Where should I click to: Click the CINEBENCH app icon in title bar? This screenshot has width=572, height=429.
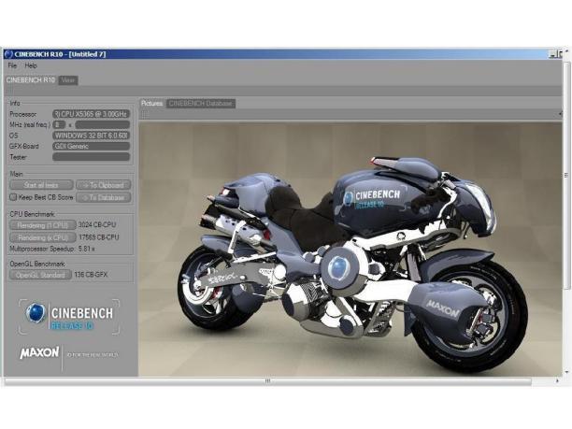tap(8, 54)
